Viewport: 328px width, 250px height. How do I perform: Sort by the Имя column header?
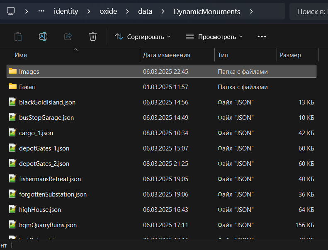click(x=21, y=55)
